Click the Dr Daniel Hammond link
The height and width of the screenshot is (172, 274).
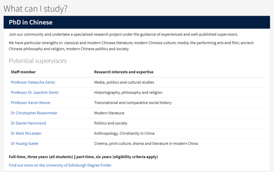point(28,123)
